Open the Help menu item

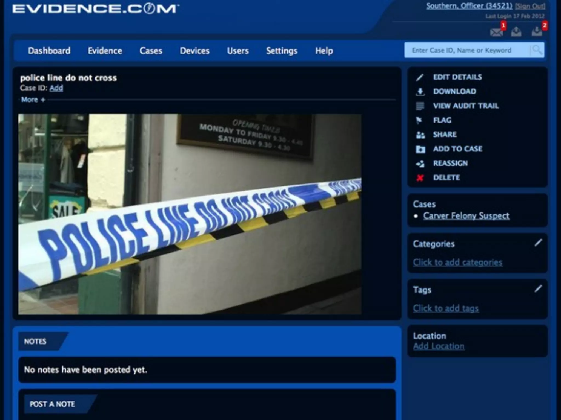click(324, 51)
